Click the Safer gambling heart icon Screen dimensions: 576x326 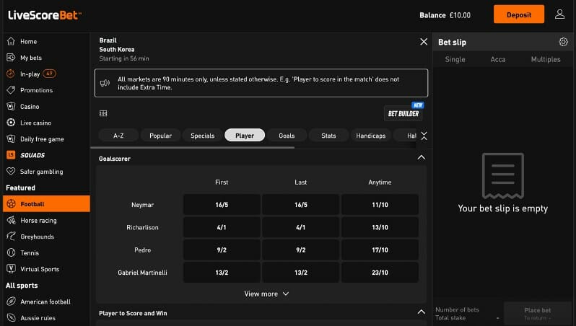[11, 171]
